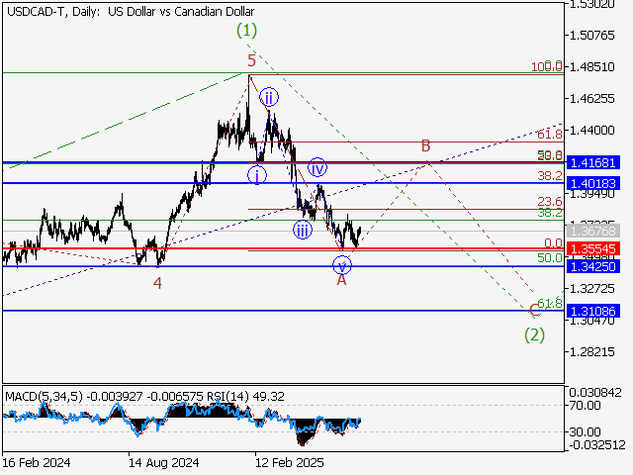Click the brown wave 4 label
The image size is (633, 475).
[x=157, y=283]
